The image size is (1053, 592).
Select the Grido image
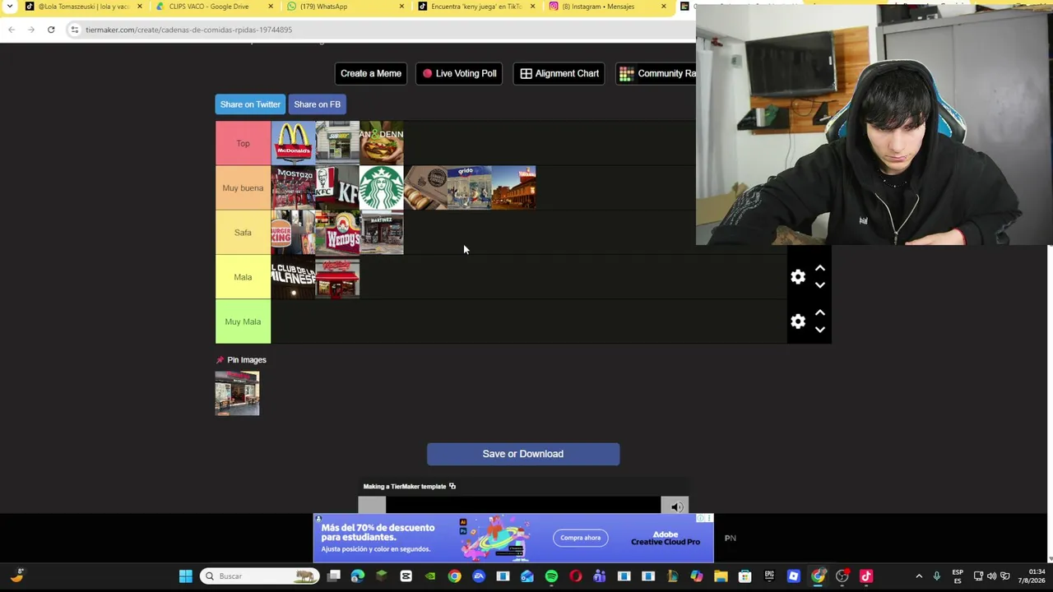point(470,187)
